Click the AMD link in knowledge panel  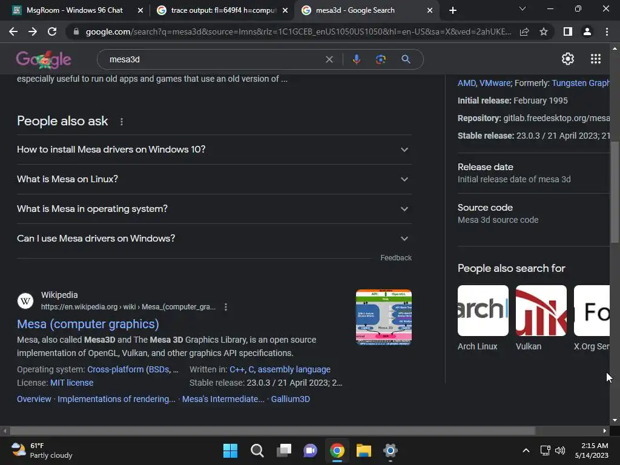coord(467,83)
